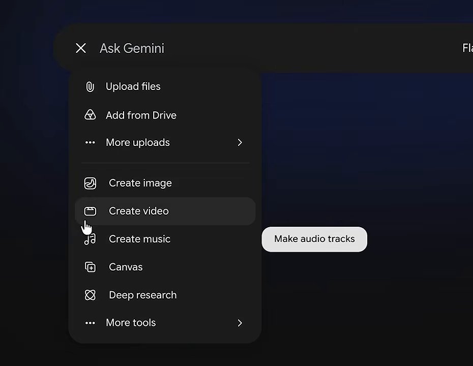
Task: Click the Make audio tracks tooltip
Action: (314, 239)
